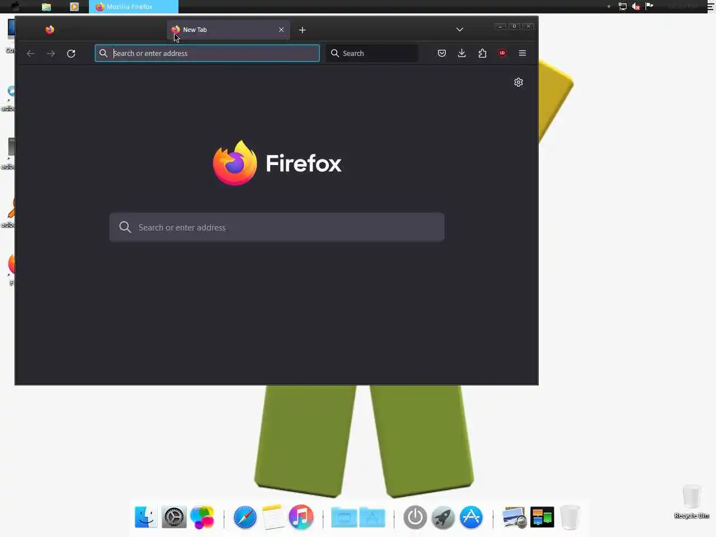Open the Downloads panel

462,53
